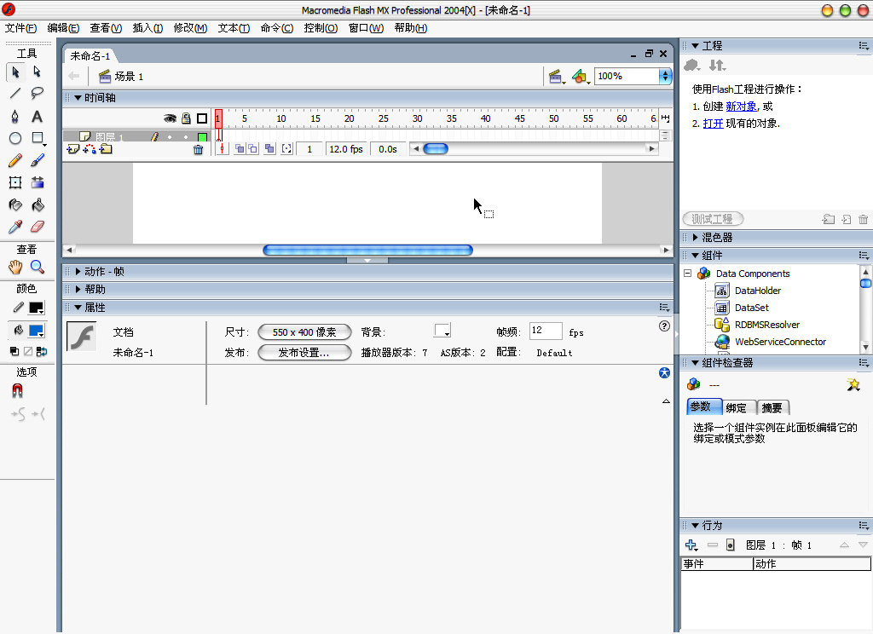The height and width of the screenshot is (634, 873).
Task: Collapse the Data Components tree node
Action: tap(688, 274)
